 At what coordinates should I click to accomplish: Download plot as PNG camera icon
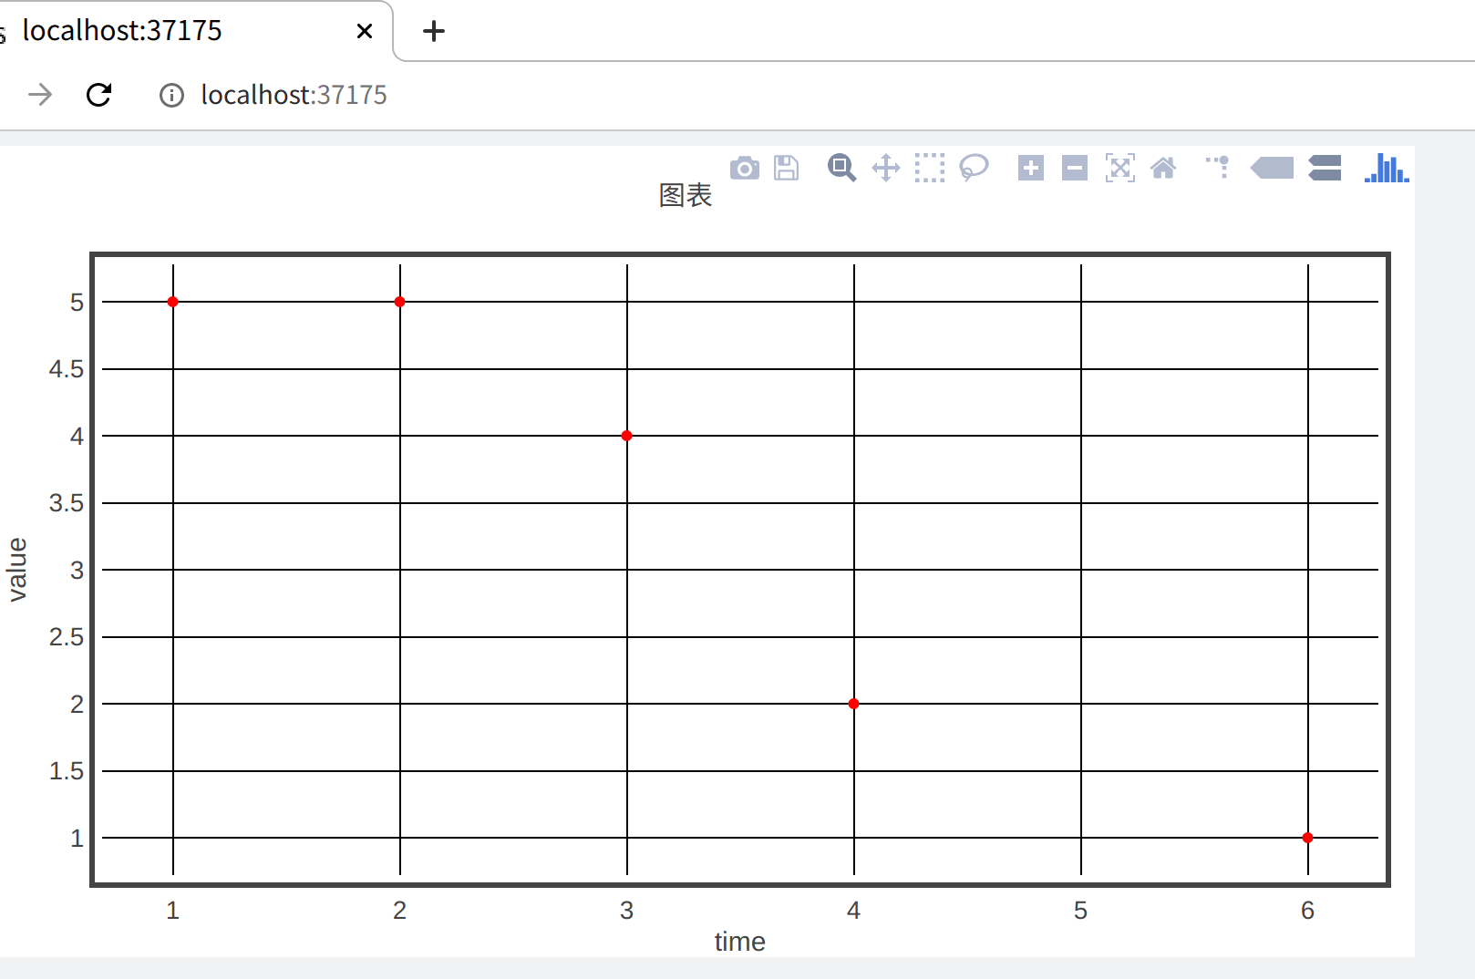(744, 169)
